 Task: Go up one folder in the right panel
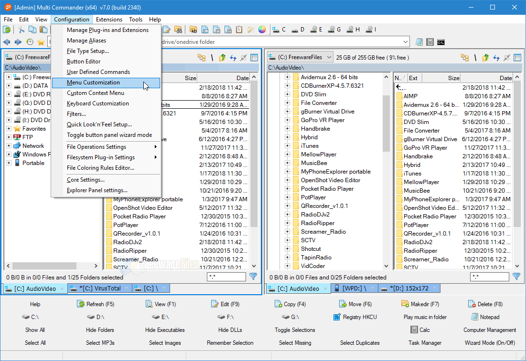[486, 58]
